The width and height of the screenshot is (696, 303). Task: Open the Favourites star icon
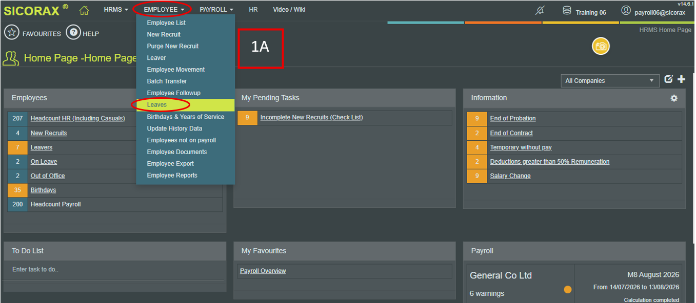tap(12, 33)
